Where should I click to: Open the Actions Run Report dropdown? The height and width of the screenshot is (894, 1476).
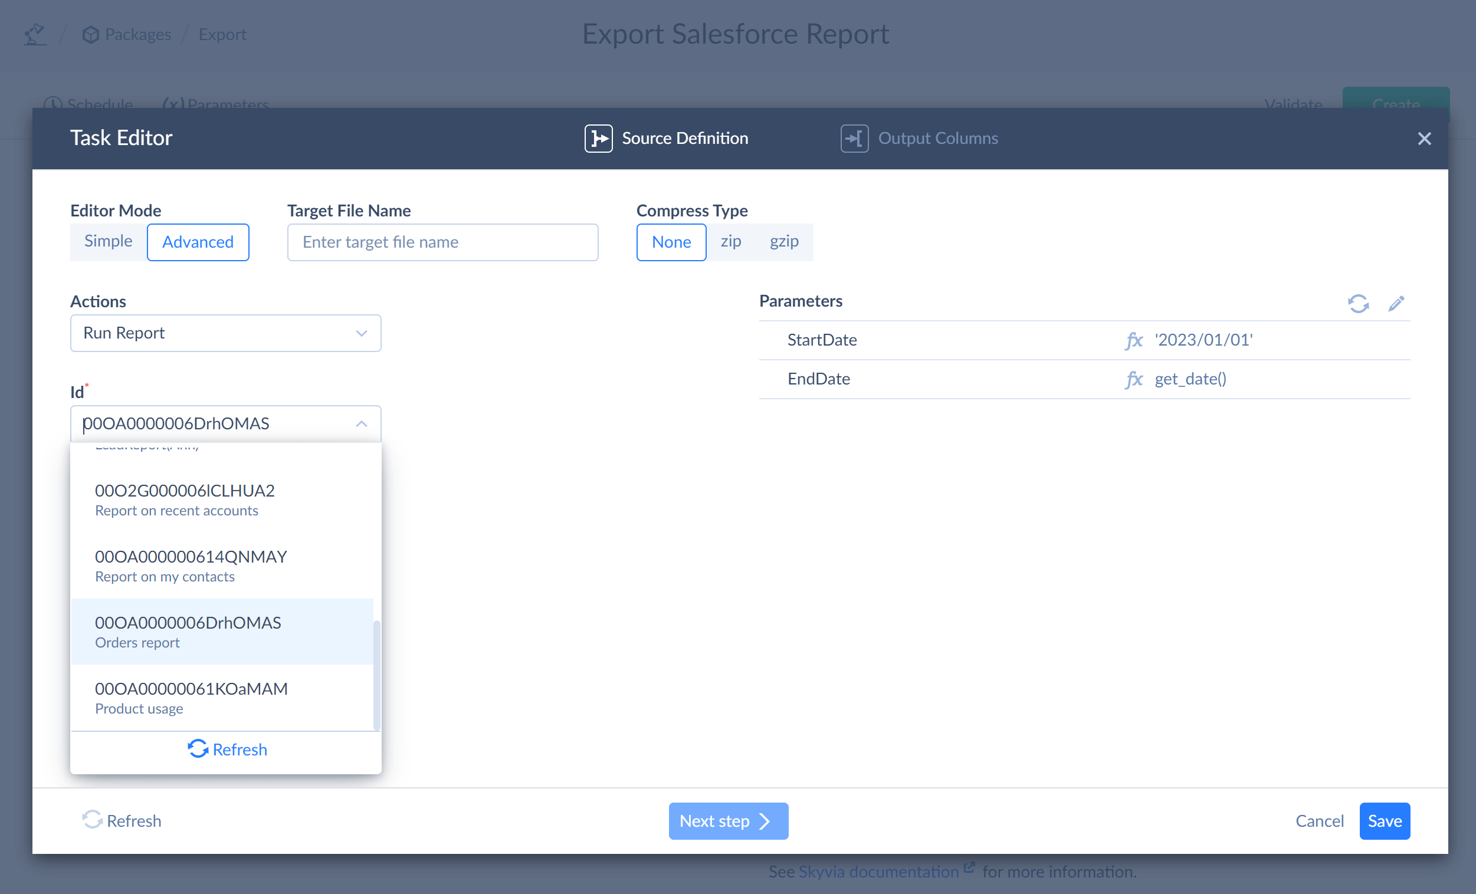pyautogui.click(x=225, y=333)
